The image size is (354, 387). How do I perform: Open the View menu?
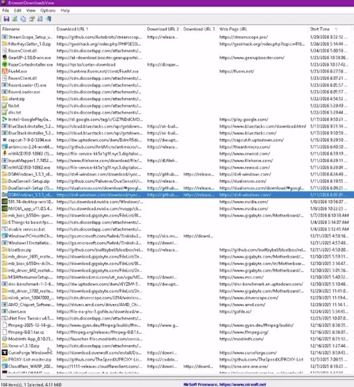31,10
